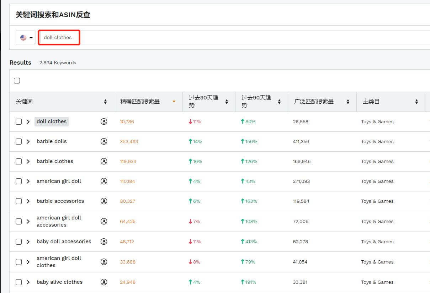
Task: Click the 413% 90-day trend value
Action: click(x=249, y=242)
